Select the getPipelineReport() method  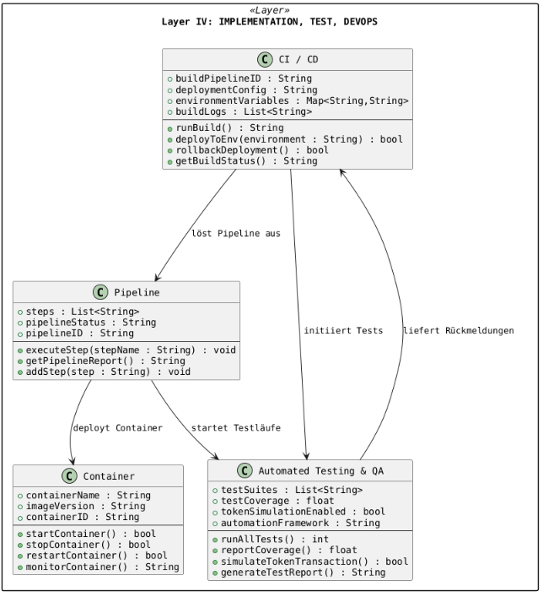99,361
